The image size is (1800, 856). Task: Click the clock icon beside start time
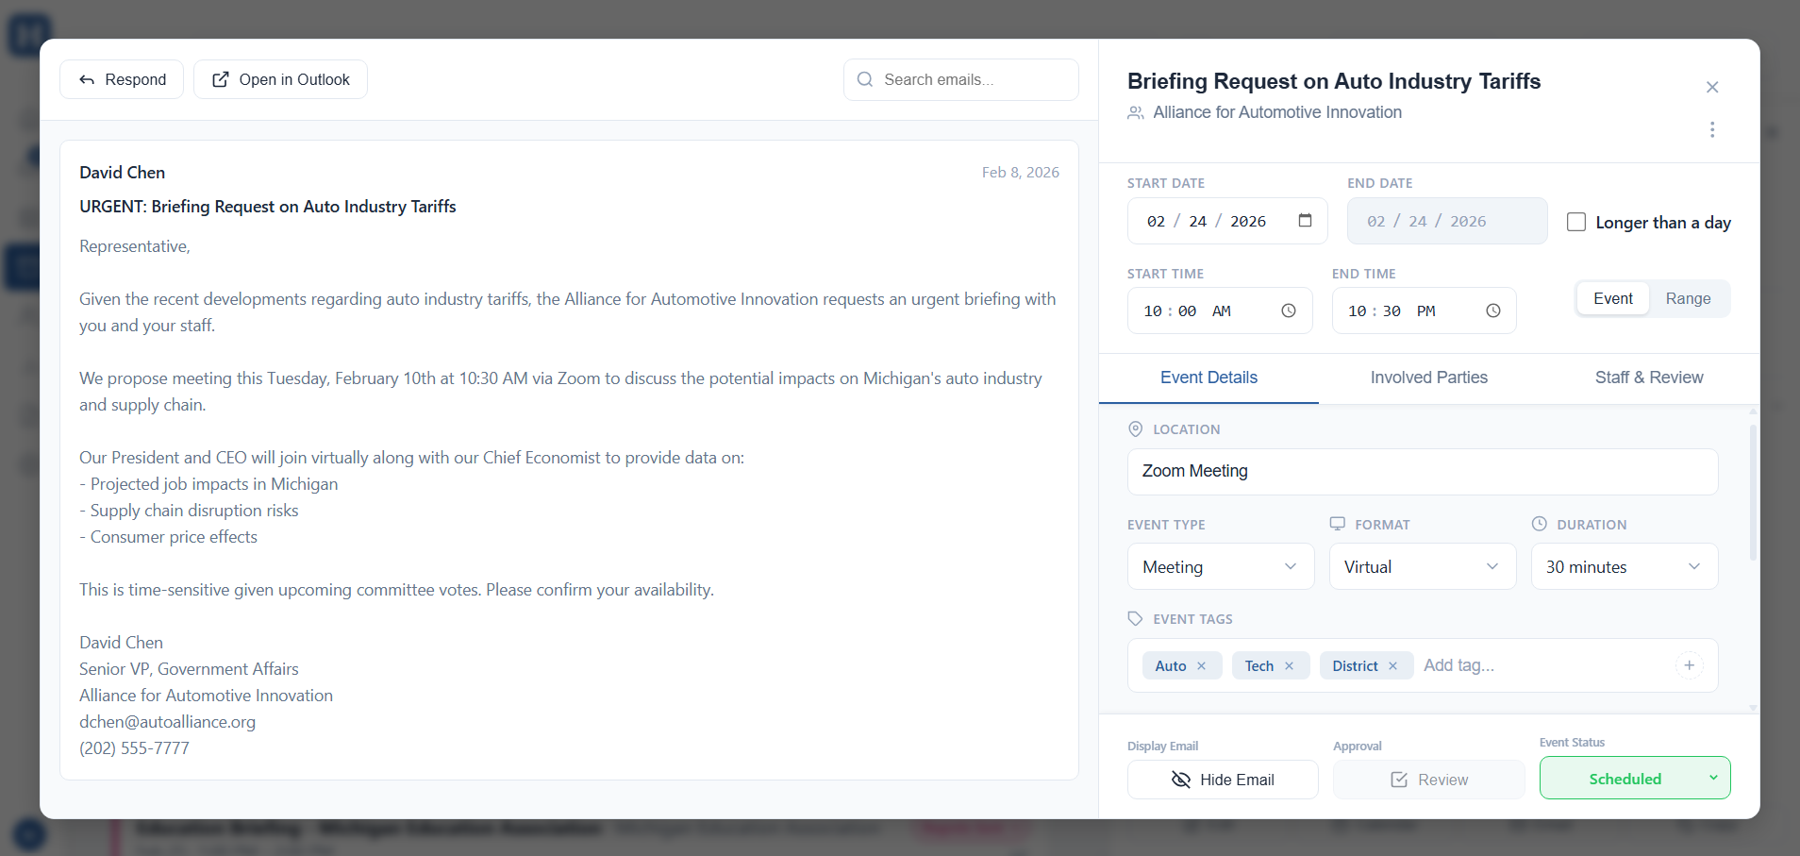click(x=1289, y=310)
